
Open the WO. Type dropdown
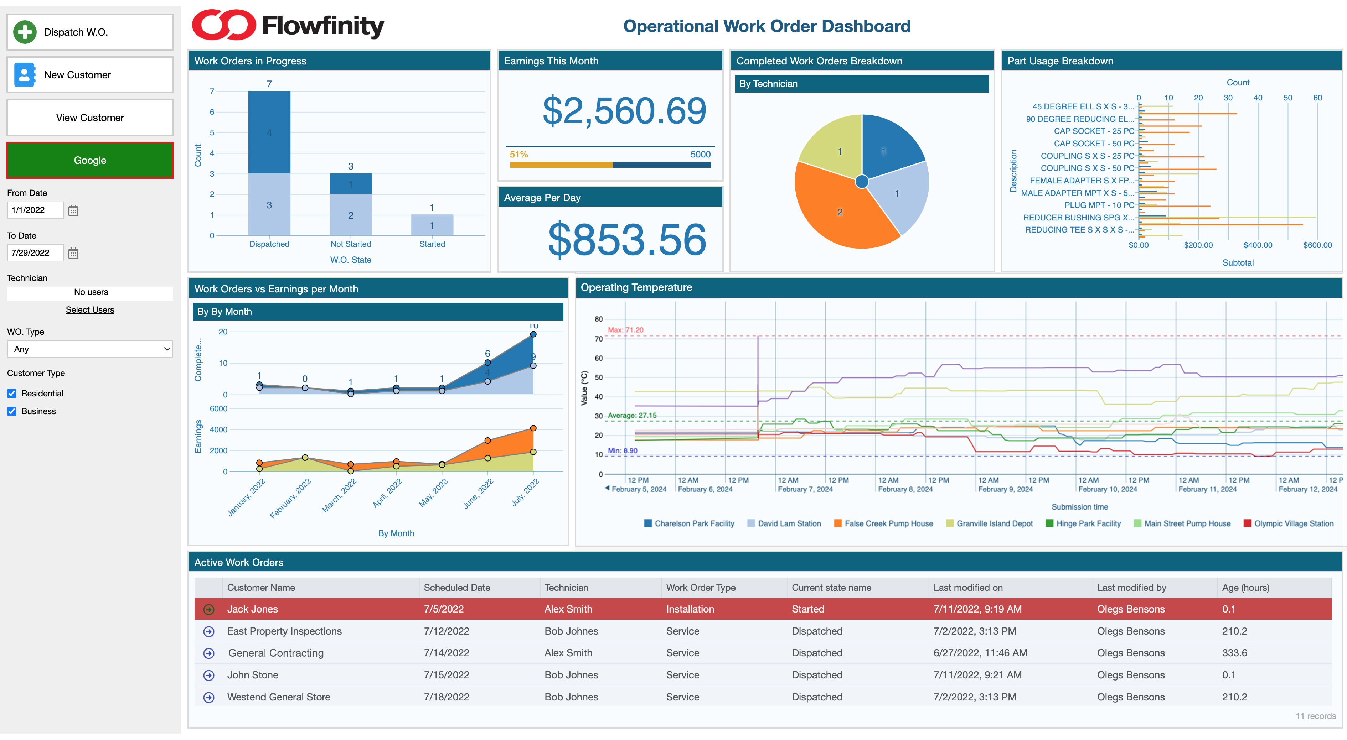click(90, 349)
